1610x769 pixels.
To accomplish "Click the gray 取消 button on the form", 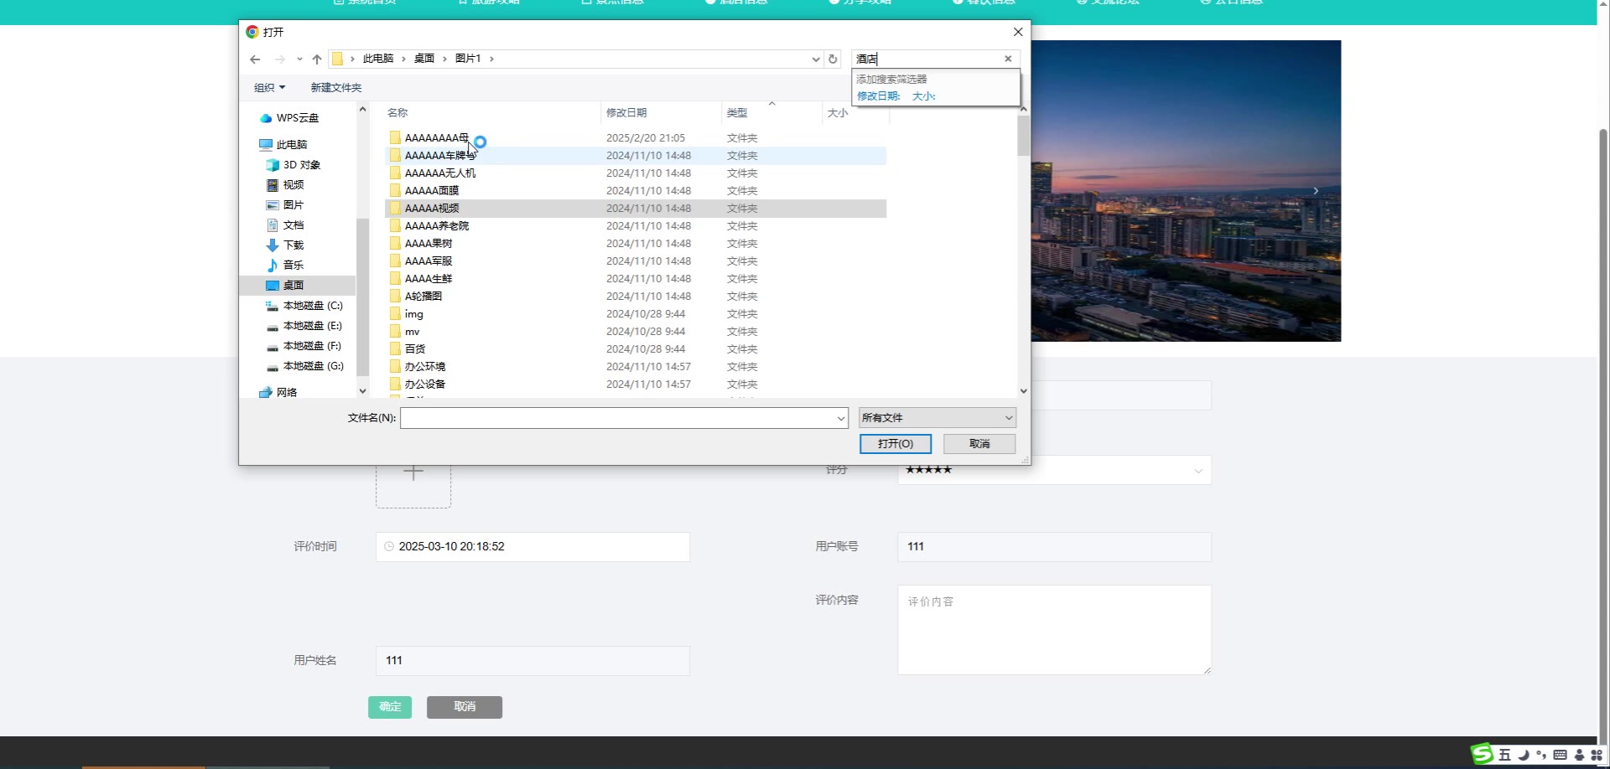I will (465, 707).
